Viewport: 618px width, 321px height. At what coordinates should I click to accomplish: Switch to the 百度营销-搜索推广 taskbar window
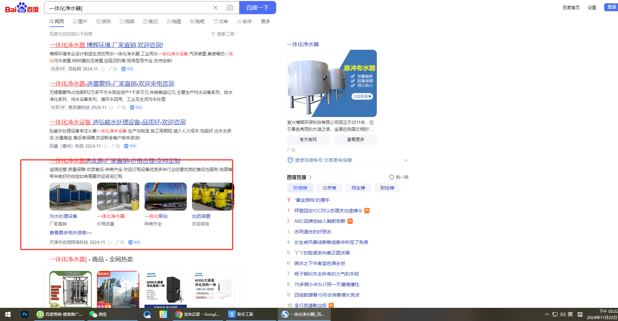[60, 314]
